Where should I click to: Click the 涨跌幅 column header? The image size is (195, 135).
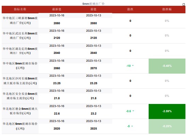point(167,9)
